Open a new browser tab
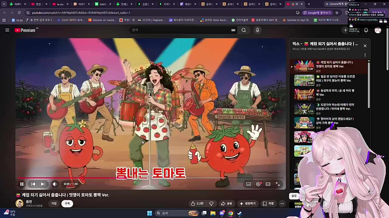The image size is (389, 218). tap(309, 4)
